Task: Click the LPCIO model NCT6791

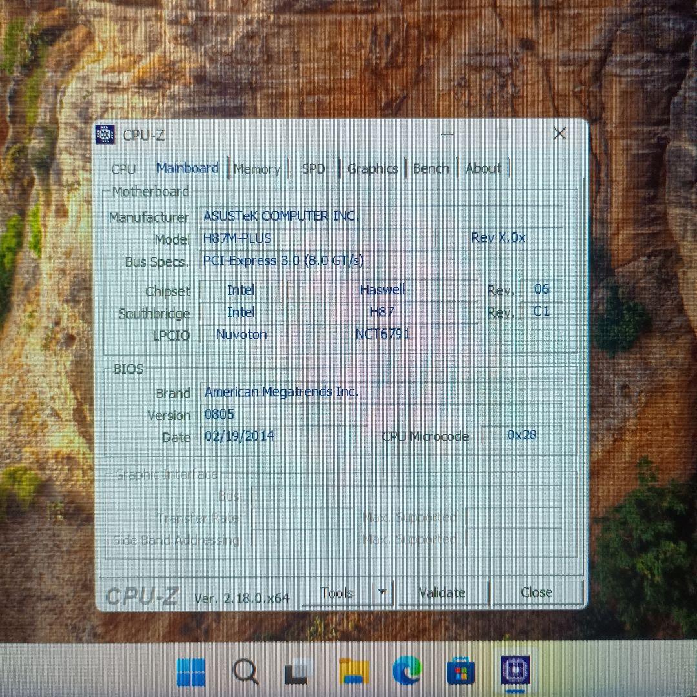Action: (x=382, y=334)
